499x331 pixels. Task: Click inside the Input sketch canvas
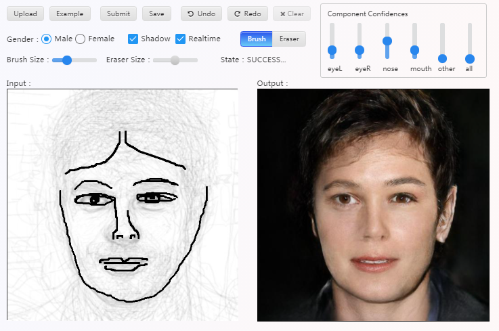(123, 204)
